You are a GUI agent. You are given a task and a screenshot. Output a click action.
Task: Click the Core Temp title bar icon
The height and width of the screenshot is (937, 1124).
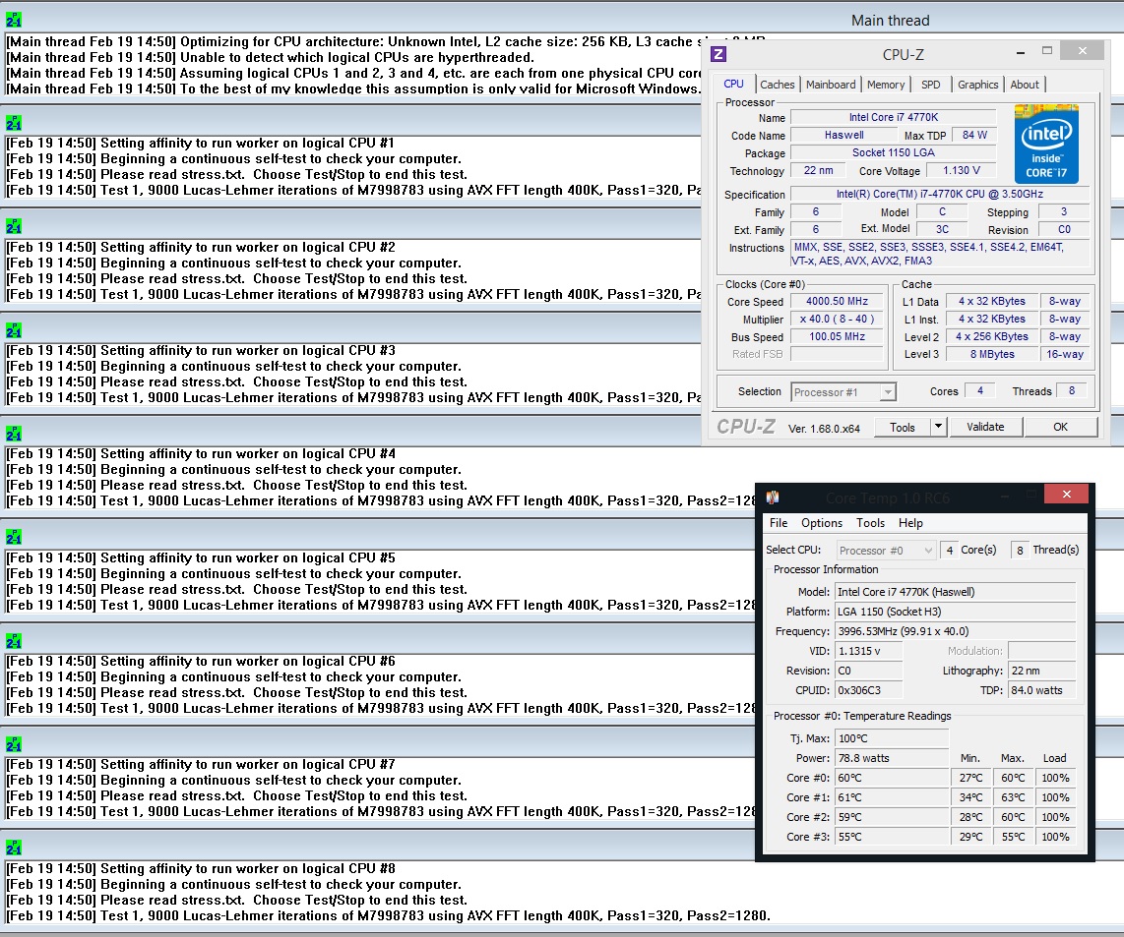coord(773,498)
